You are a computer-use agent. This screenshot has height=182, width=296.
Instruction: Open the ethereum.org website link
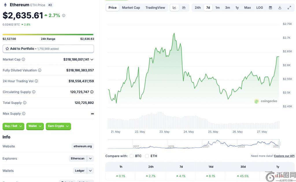click(x=83, y=146)
